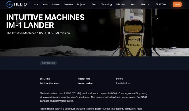Open the Technology nav link

tap(107, 4)
